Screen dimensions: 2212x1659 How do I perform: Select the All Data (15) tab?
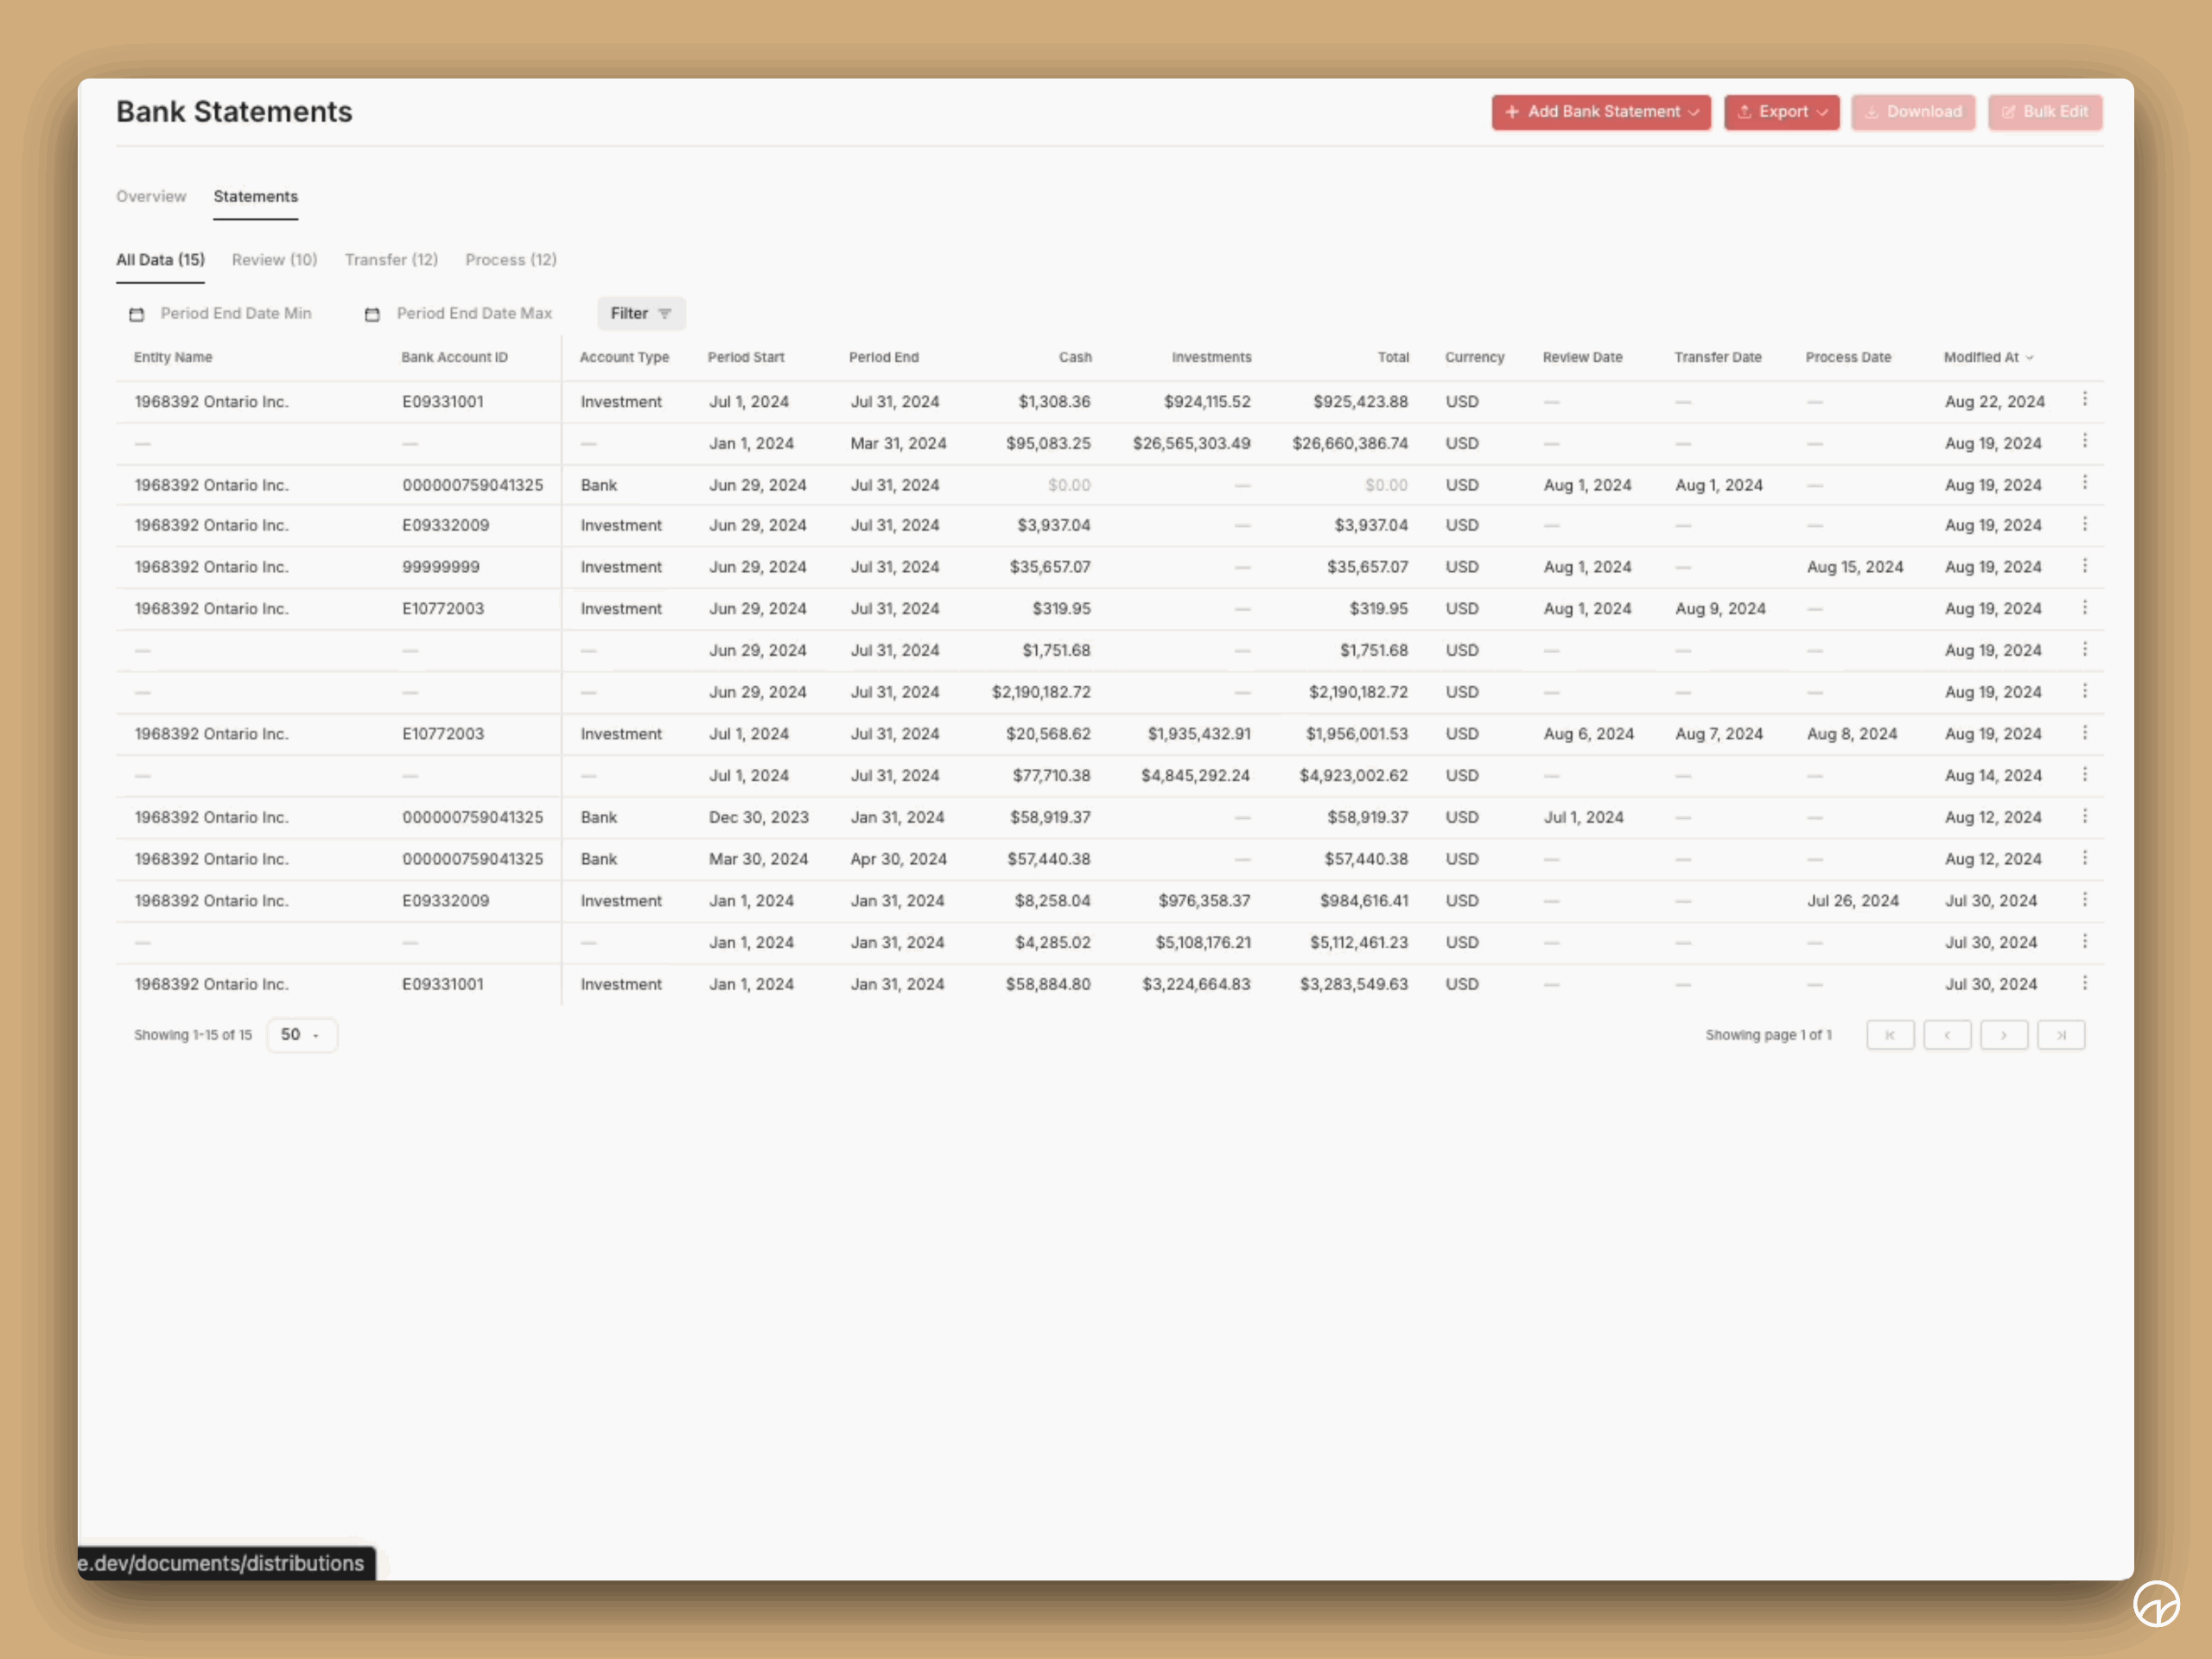pos(160,260)
